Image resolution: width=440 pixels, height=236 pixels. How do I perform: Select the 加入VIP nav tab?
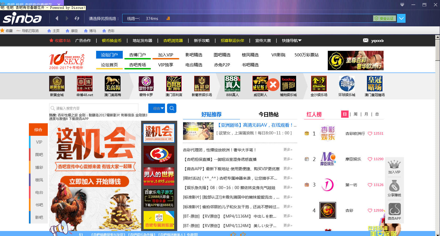[x=166, y=55]
